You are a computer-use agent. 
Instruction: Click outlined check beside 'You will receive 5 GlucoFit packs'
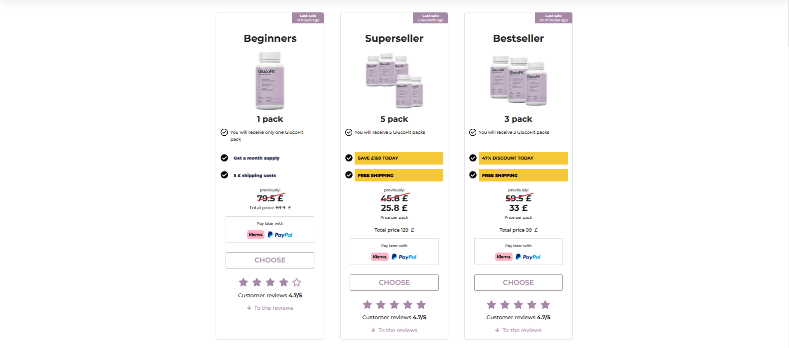click(349, 132)
